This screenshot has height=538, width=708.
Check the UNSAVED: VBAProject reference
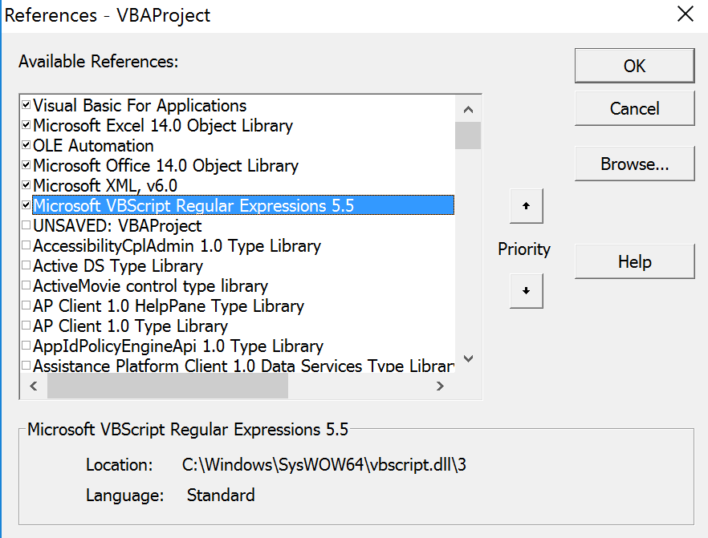(26, 225)
